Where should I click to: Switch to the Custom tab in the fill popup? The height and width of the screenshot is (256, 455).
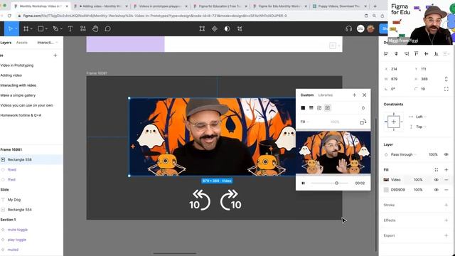(x=307, y=95)
